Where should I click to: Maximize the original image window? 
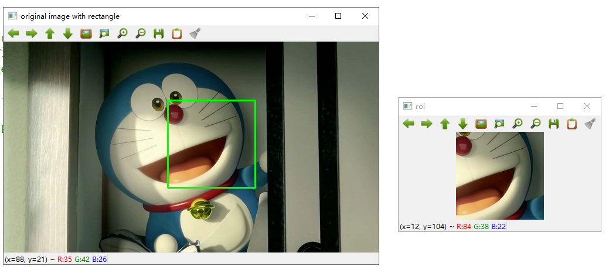[x=338, y=16]
